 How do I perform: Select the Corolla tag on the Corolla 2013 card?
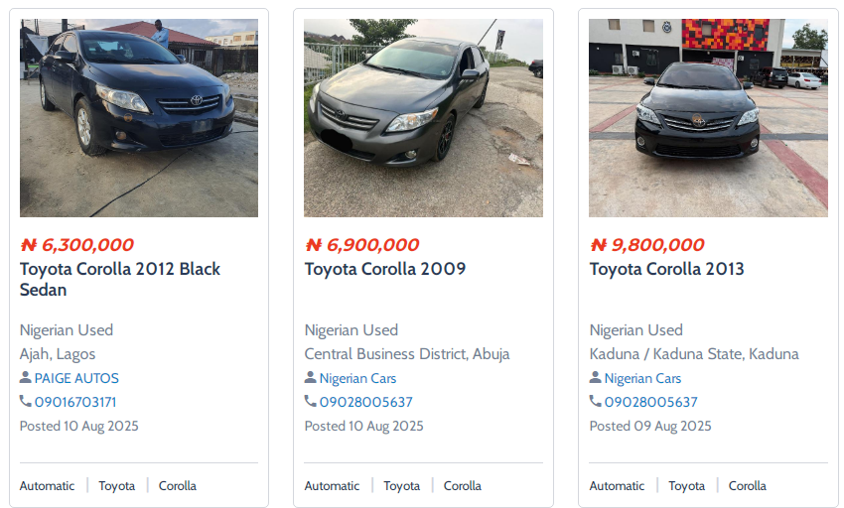[748, 486]
